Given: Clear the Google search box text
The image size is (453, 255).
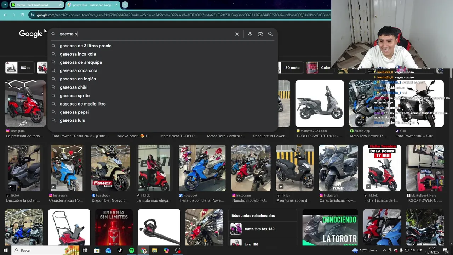Looking at the screenshot, I should tap(237, 34).
